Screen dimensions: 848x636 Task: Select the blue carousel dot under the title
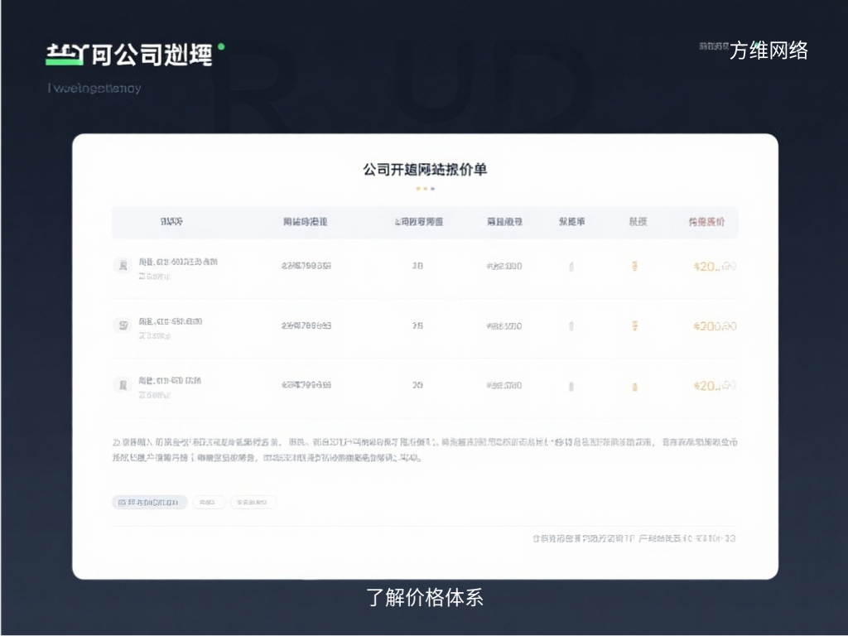coord(432,189)
